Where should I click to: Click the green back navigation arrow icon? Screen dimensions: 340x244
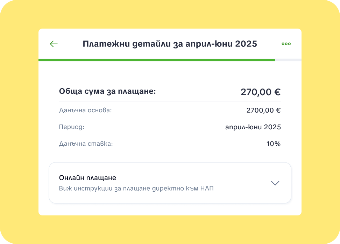point(54,44)
